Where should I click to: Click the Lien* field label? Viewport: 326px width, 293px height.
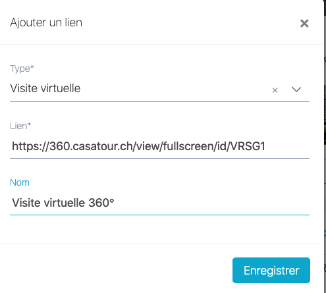[x=20, y=126]
